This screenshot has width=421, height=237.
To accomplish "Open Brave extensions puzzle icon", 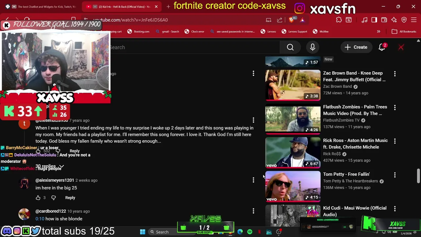I will [339, 20].
